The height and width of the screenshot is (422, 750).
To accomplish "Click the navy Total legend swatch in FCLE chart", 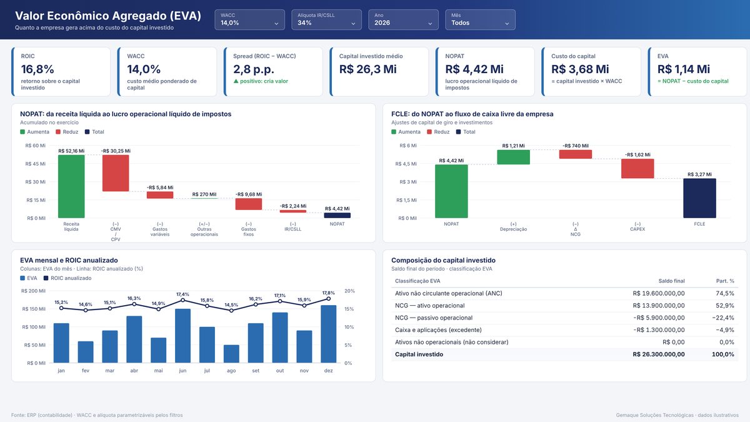I will click(x=459, y=132).
